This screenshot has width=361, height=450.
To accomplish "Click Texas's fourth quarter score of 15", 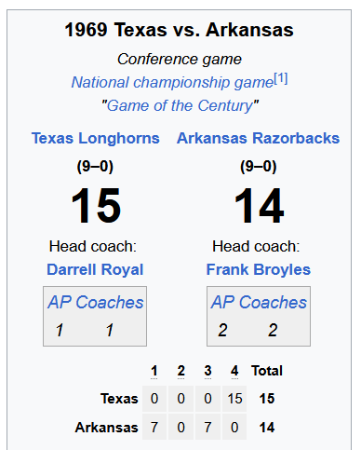I will tap(234, 399).
